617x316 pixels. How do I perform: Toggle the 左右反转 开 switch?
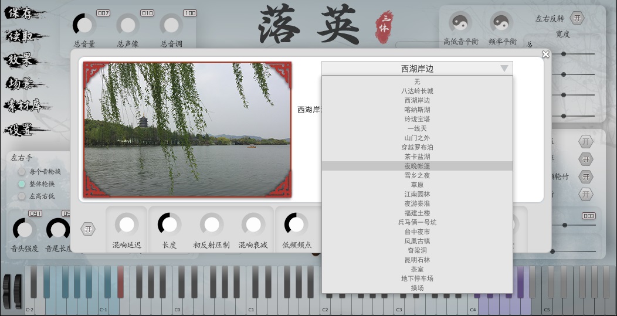(x=577, y=18)
